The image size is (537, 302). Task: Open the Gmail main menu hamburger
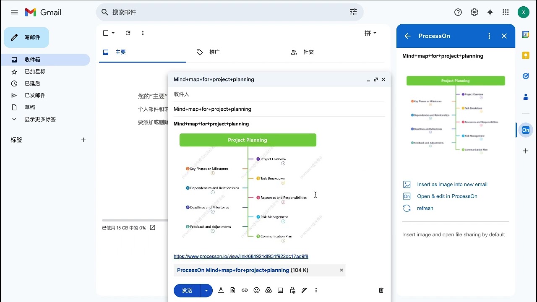pos(14,12)
